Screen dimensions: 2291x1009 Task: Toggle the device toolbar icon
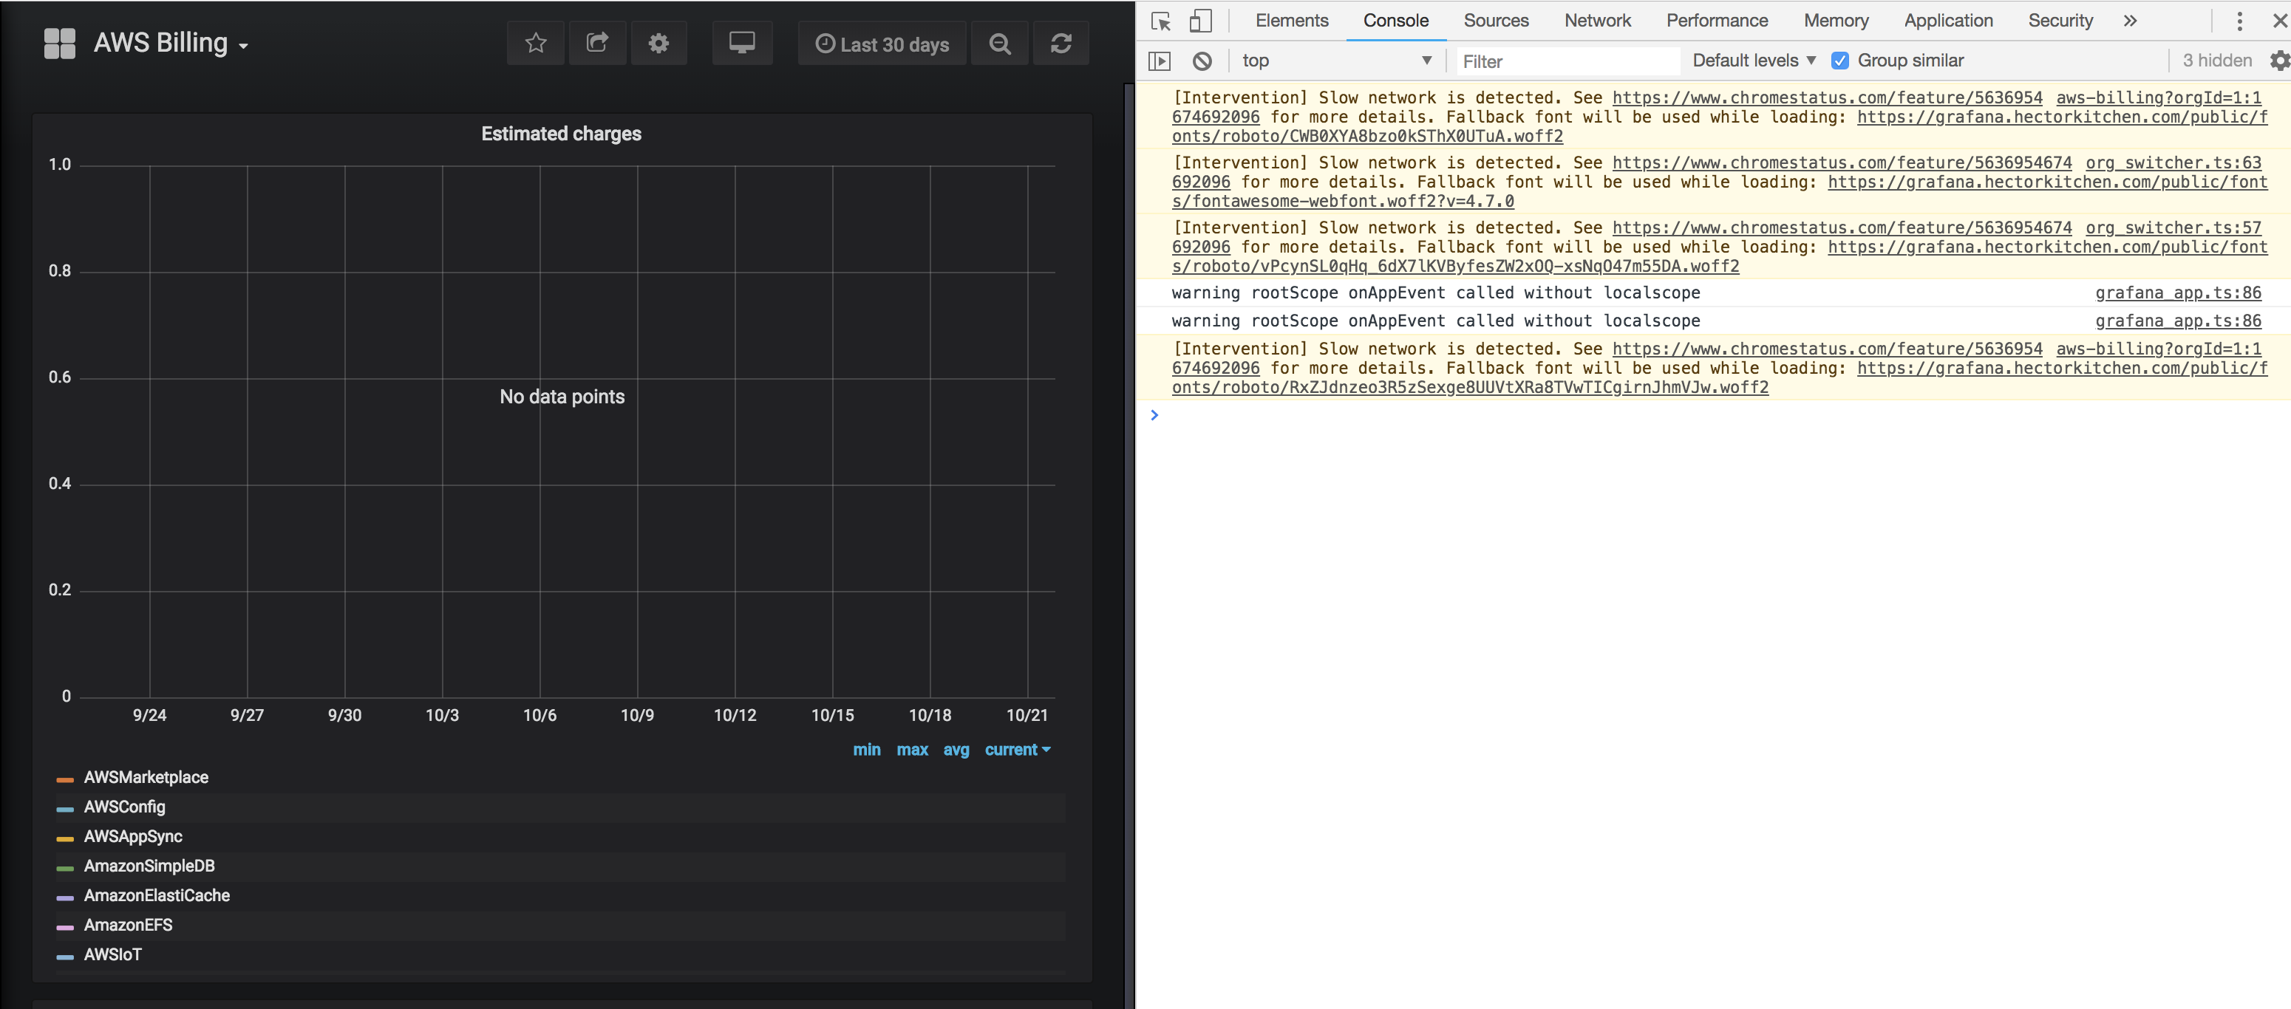click(1202, 19)
